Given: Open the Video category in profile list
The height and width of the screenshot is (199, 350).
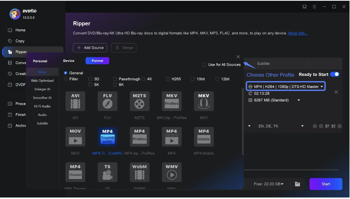Looking at the screenshot, I should pyautogui.click(x=42, y=72).
